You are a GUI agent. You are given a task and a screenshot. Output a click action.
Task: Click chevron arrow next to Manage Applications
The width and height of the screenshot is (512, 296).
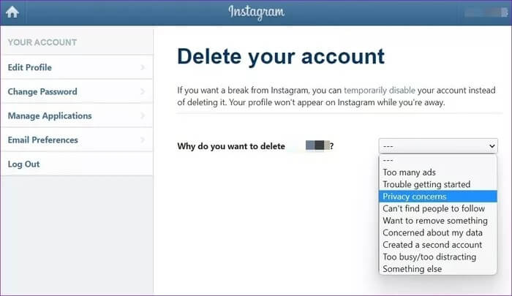(x=143, y=115)
